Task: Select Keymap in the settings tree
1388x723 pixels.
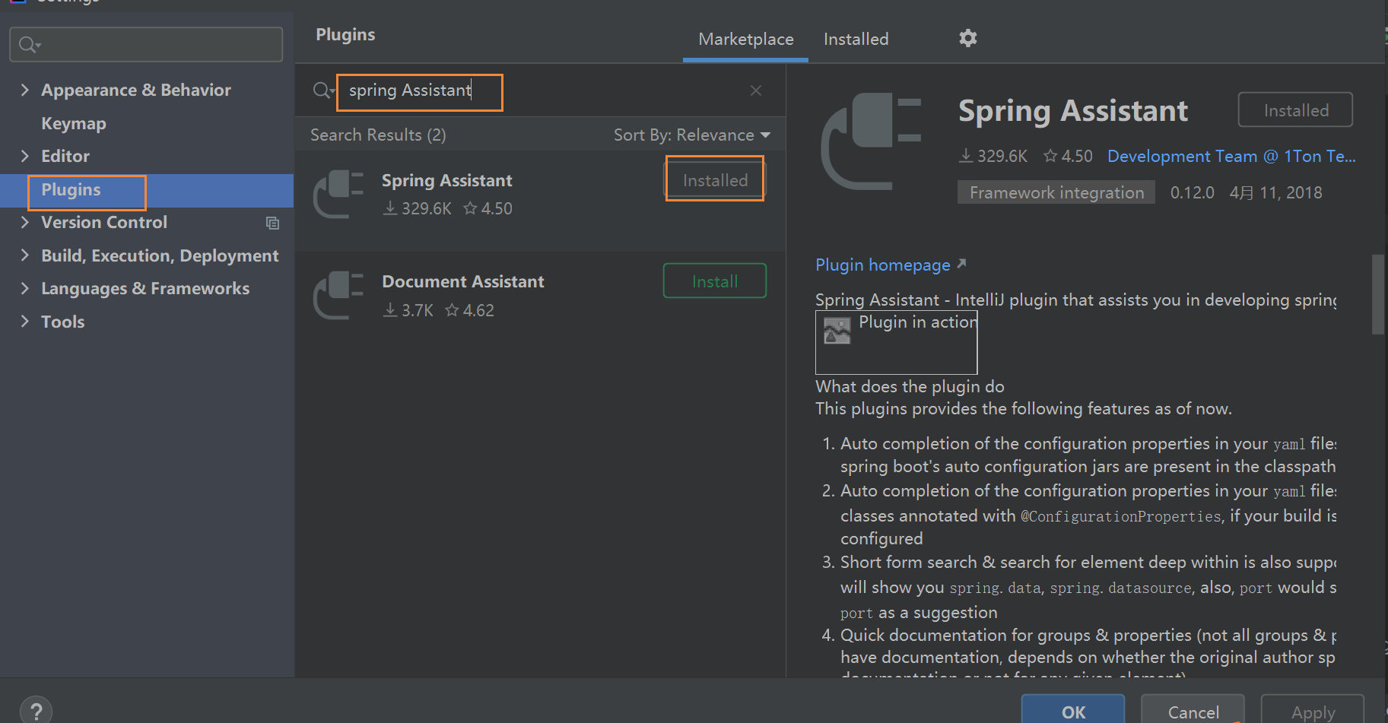Action: [74, 123]
